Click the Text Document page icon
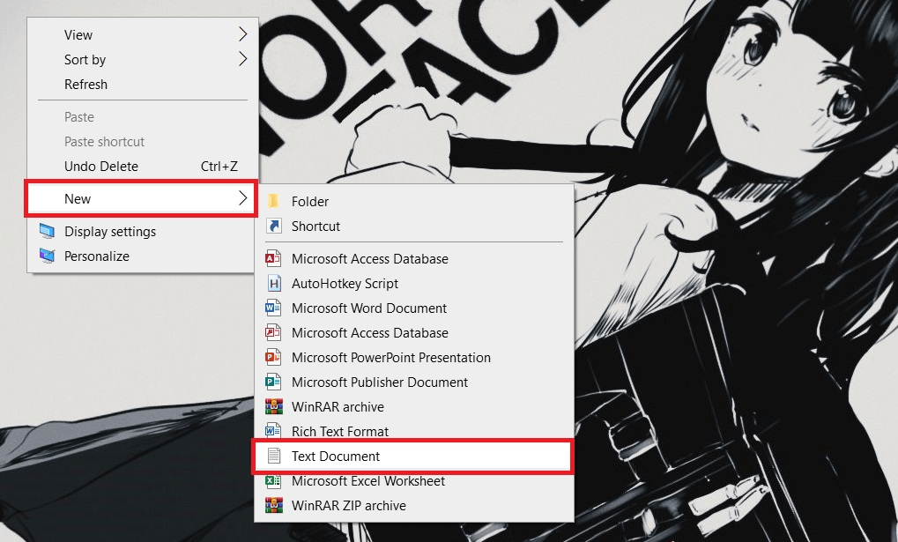Screen dimensions: 898x542 pyautogui.click(x=274, y=457)
